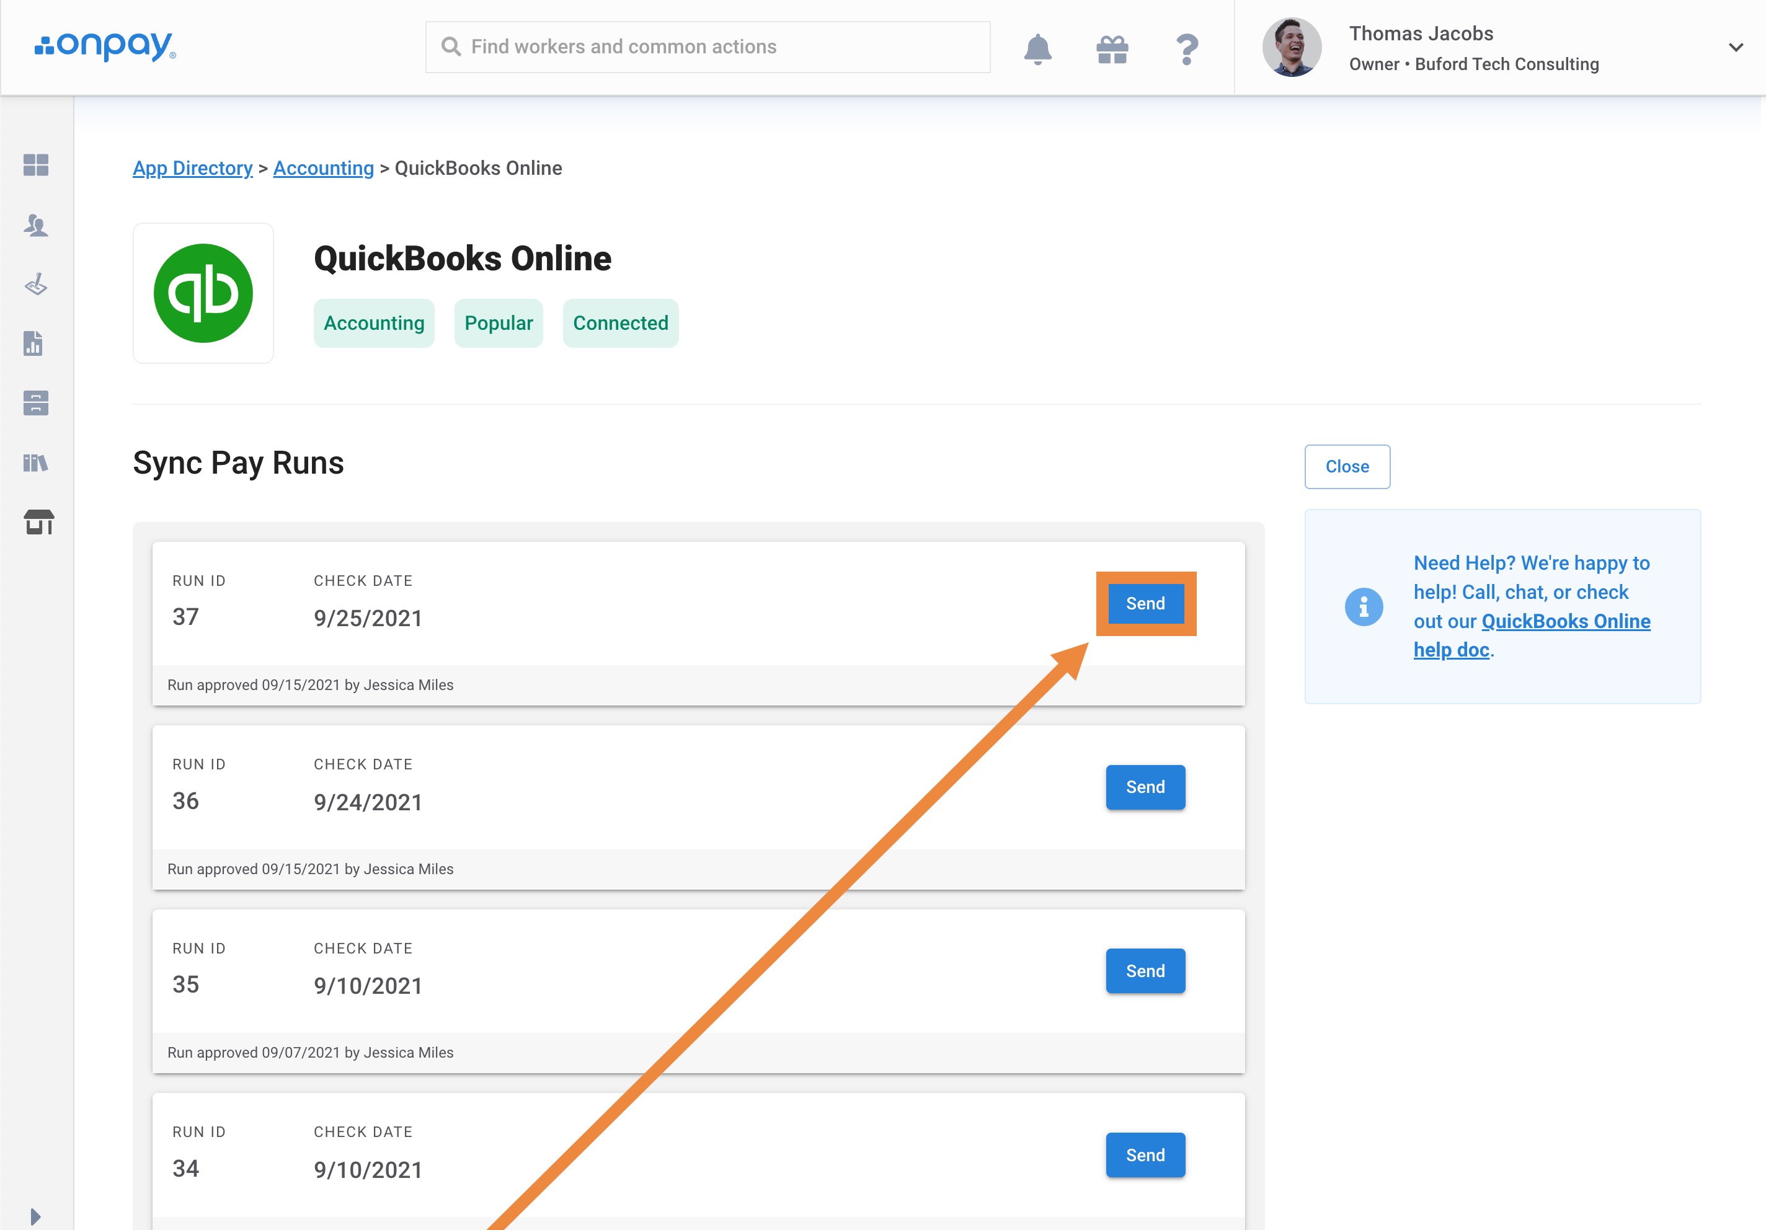The width and height of the screenshot is (1766, 1230).
Task: Open the reports document sidebar icon
Action: pos(34,343)
